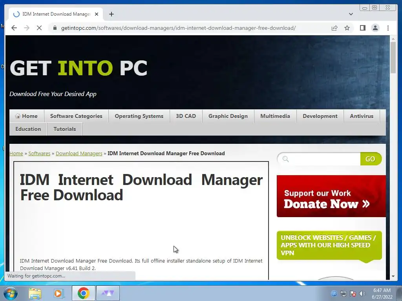This screenshot has width=402, height=301.
Task: Launch Windows Media Player from taskbar
Action: pyautogui.click(x=59, y=293)
